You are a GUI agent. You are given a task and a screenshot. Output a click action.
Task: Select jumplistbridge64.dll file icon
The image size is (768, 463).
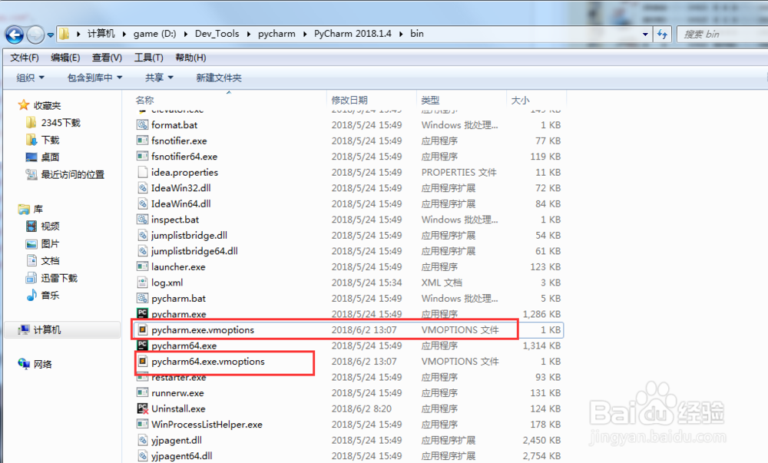[142, 251]
